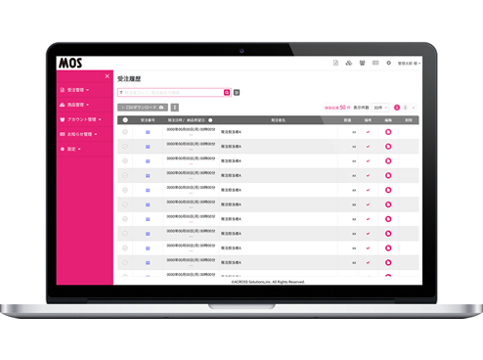Open the 30件 display count dropdown
Image resolution: width=483 pixels, height=360 pixels.
[380, 108]
